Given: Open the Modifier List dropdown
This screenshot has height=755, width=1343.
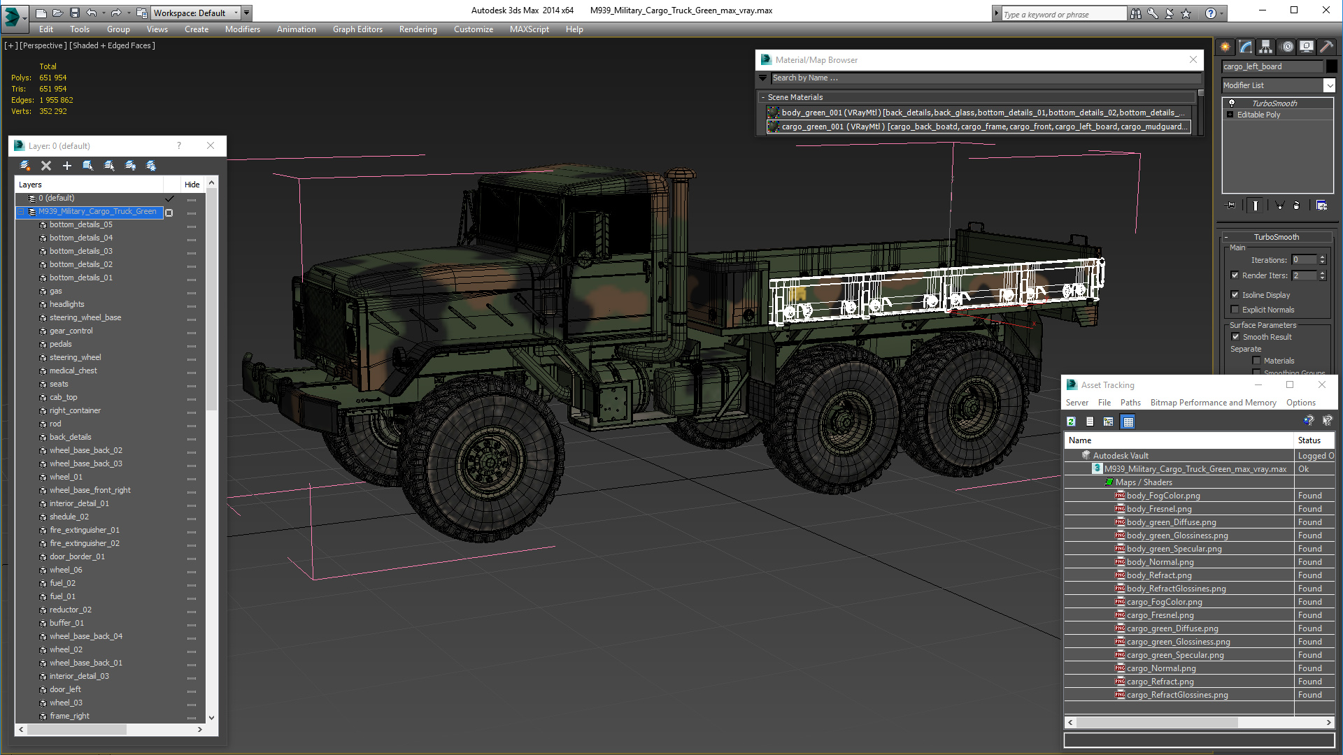Looking at the screenshot, I should (x=1329, y=85).
